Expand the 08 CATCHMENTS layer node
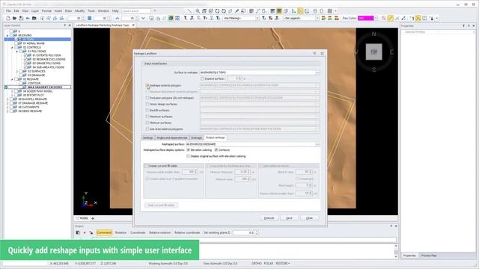 pyautogui.click(x=7, y=107)
